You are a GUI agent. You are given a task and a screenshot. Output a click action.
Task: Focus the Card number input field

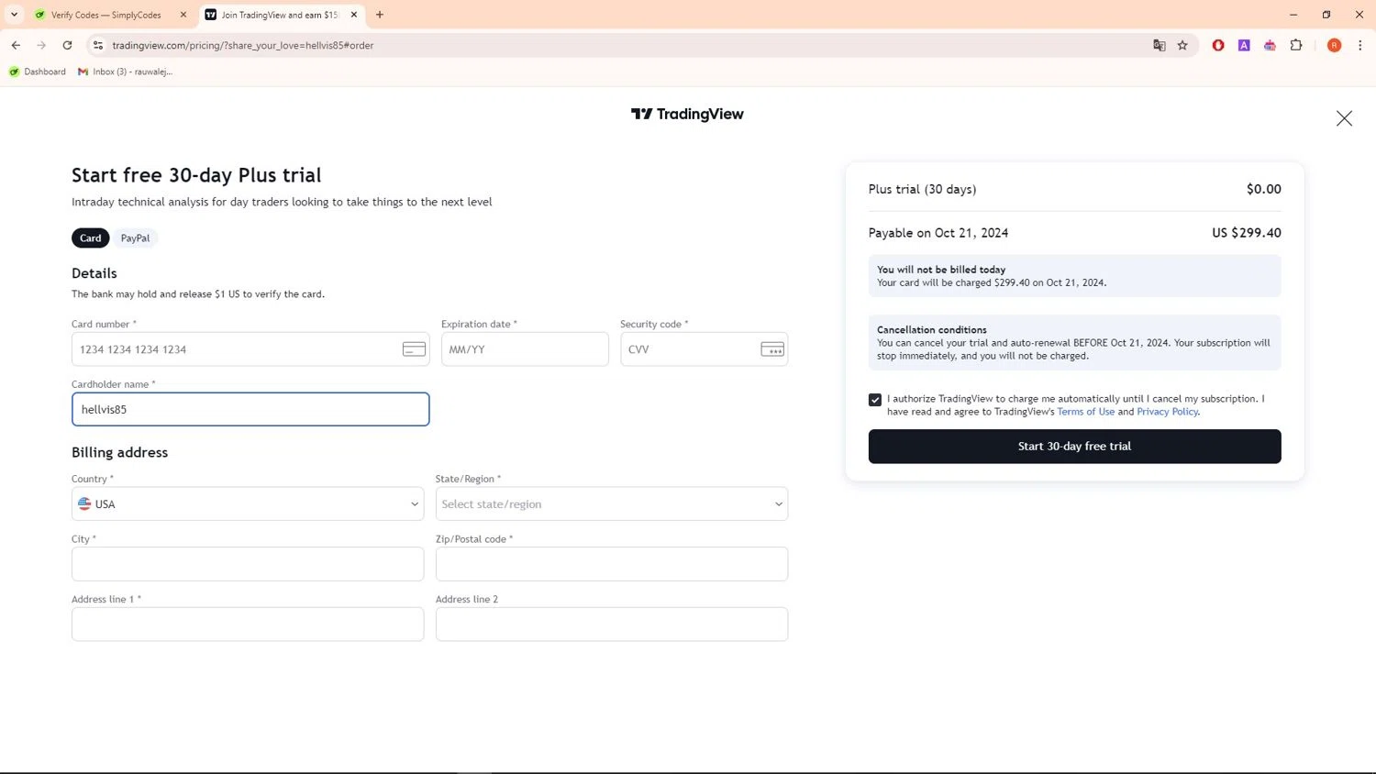point(250,349)
